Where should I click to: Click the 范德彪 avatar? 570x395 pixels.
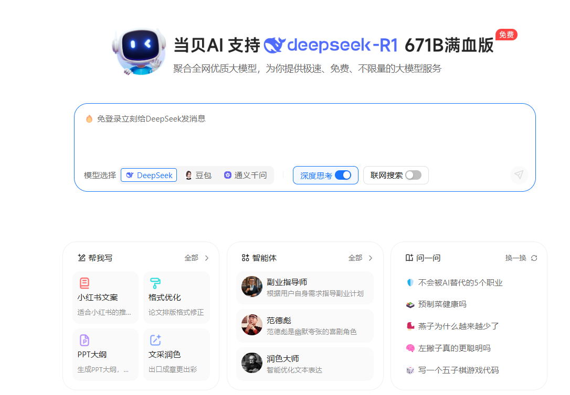coord(252,325)
